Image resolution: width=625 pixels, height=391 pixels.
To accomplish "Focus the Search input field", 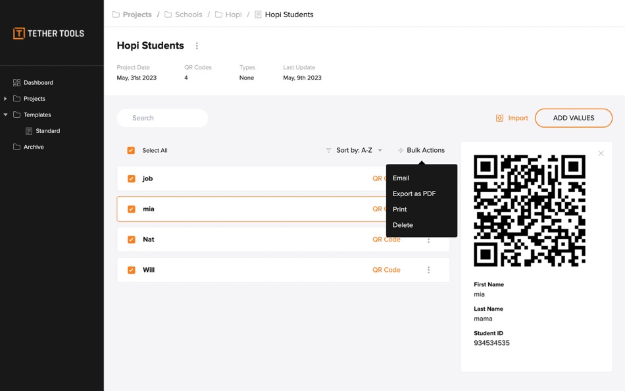I will pyautogui.click(x=162, y=118).
